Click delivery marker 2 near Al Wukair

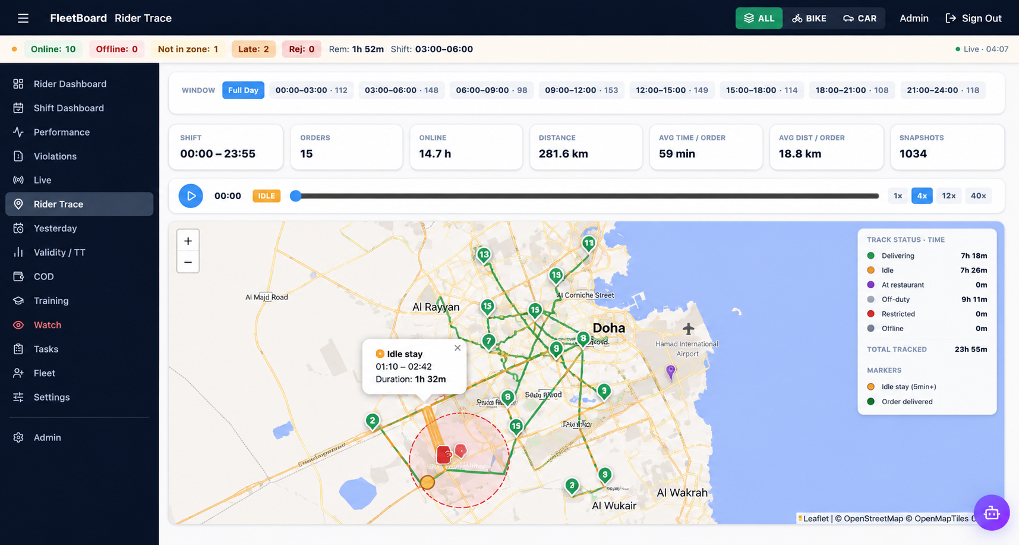click(x=572, y=486)
